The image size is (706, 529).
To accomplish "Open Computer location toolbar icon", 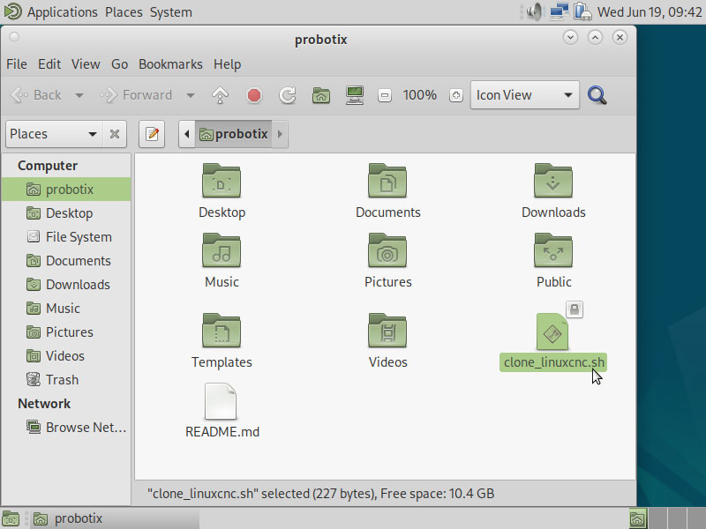I will click(x=355, y=95).
